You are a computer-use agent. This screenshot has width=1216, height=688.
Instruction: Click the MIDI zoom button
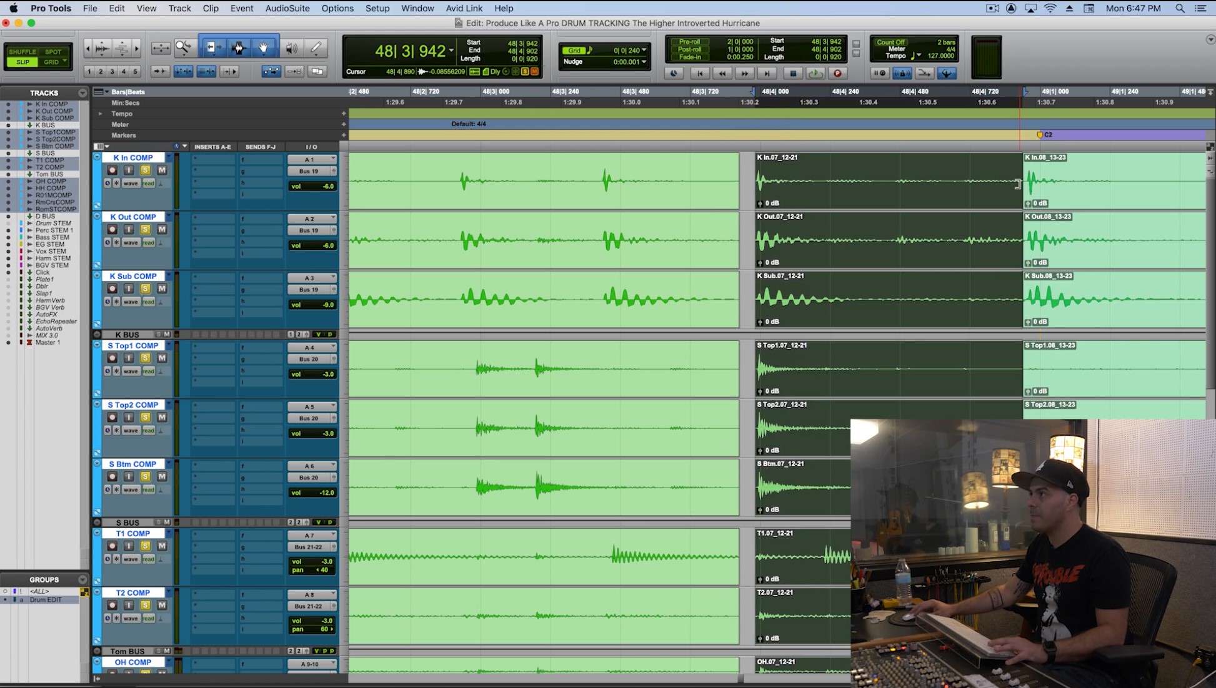(x=122, y=47)
